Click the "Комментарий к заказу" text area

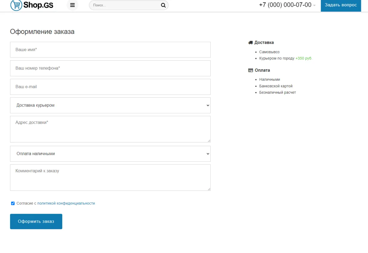[x=110, y=178]
